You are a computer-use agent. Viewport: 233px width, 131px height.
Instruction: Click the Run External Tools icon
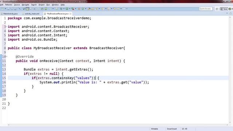coord(73,9)
